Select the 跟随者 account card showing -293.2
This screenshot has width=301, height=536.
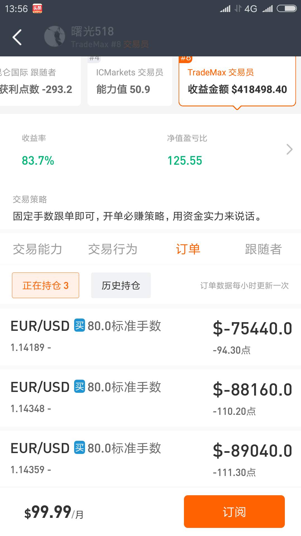[40, 81]
